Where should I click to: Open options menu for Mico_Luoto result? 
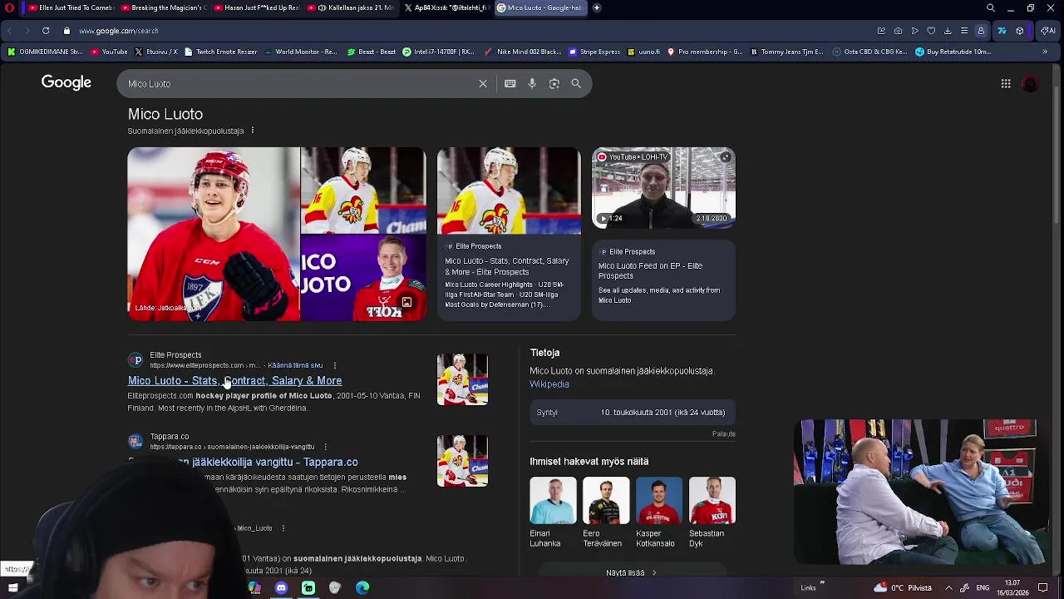(x=283, y=528)
